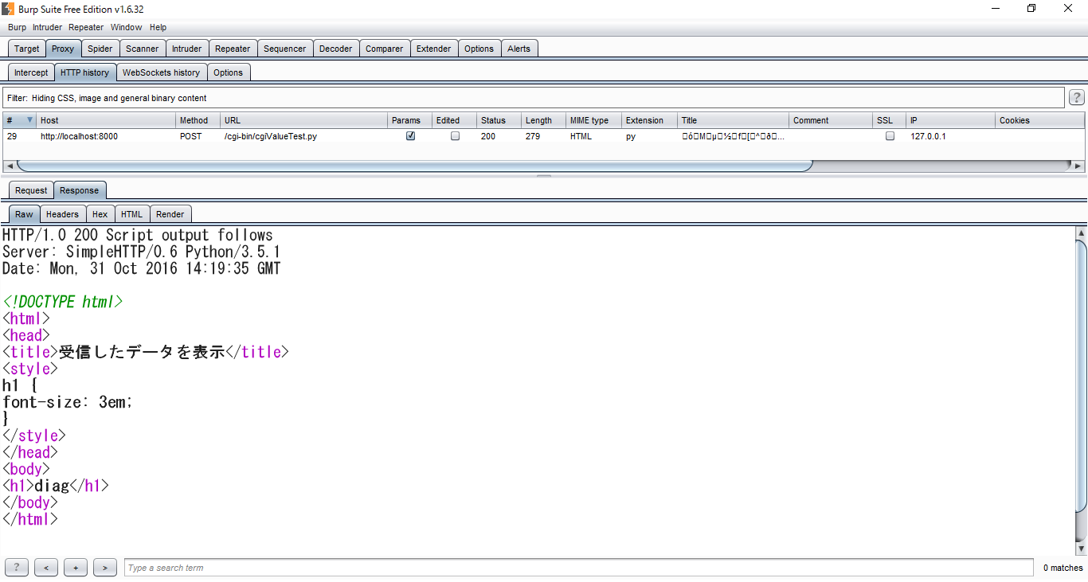Screen dimensions: 1088x582
Task: Toggle the SSL checkbox for row 29
Action: tap(890, 136)
